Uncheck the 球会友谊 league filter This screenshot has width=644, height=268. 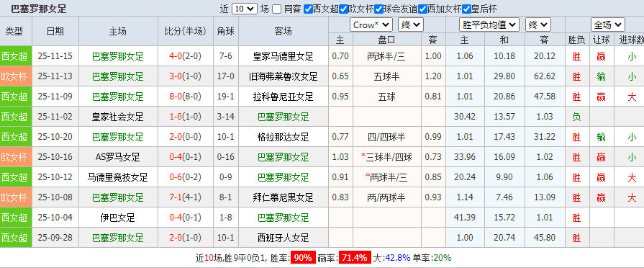coord(378,9)
